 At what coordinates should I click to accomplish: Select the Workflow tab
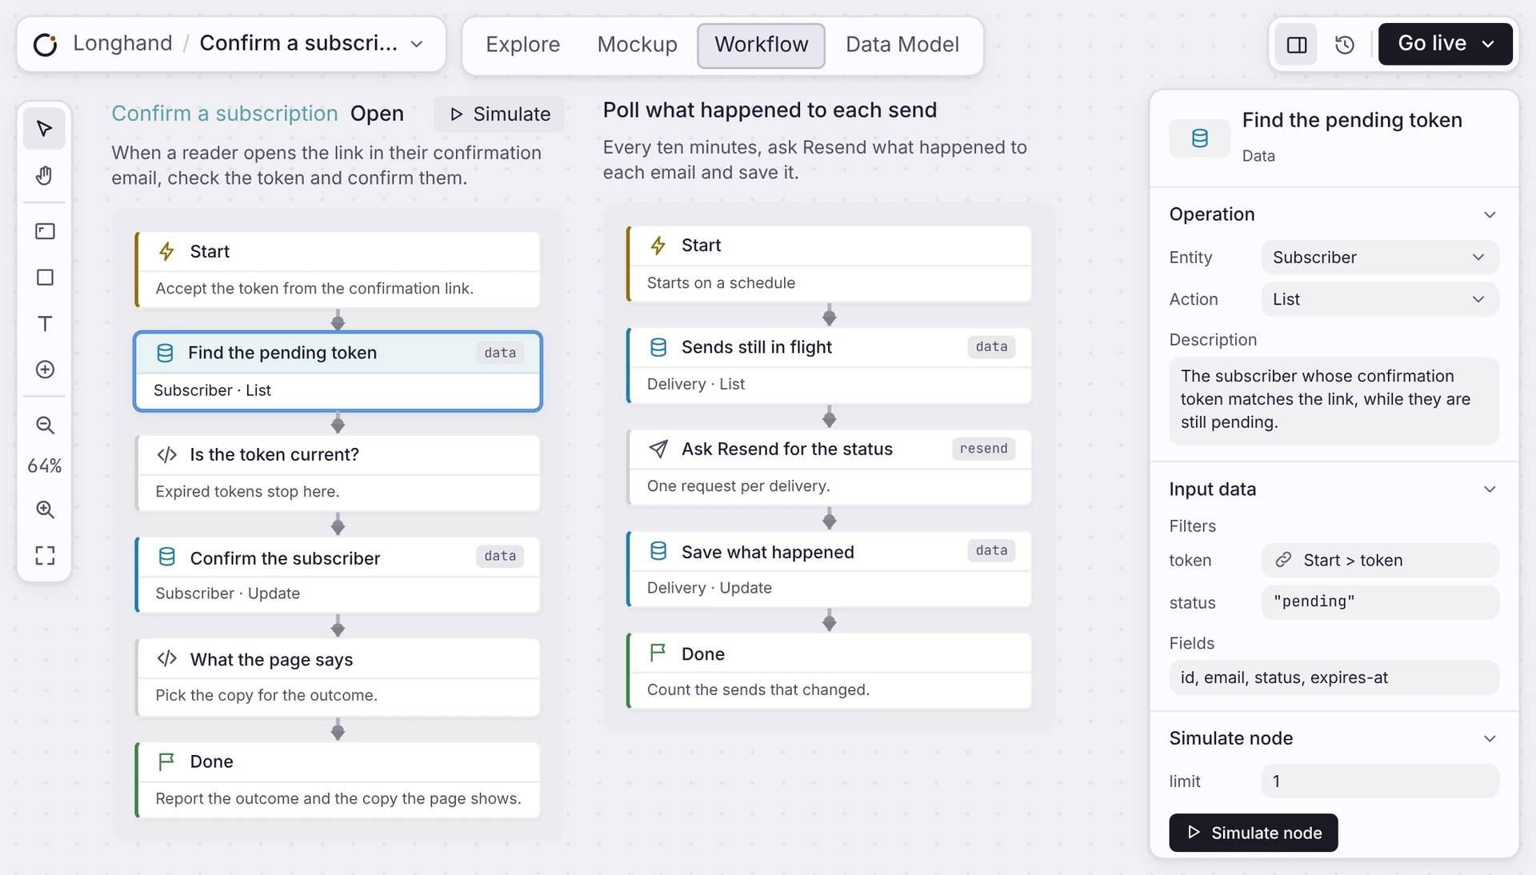click(x=761, y=45)
